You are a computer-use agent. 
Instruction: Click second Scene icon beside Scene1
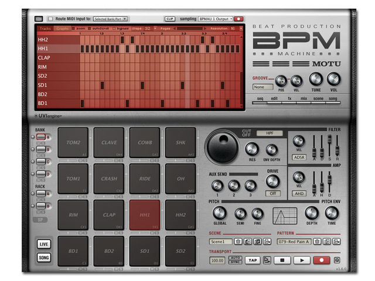click(x=248, y=242)
